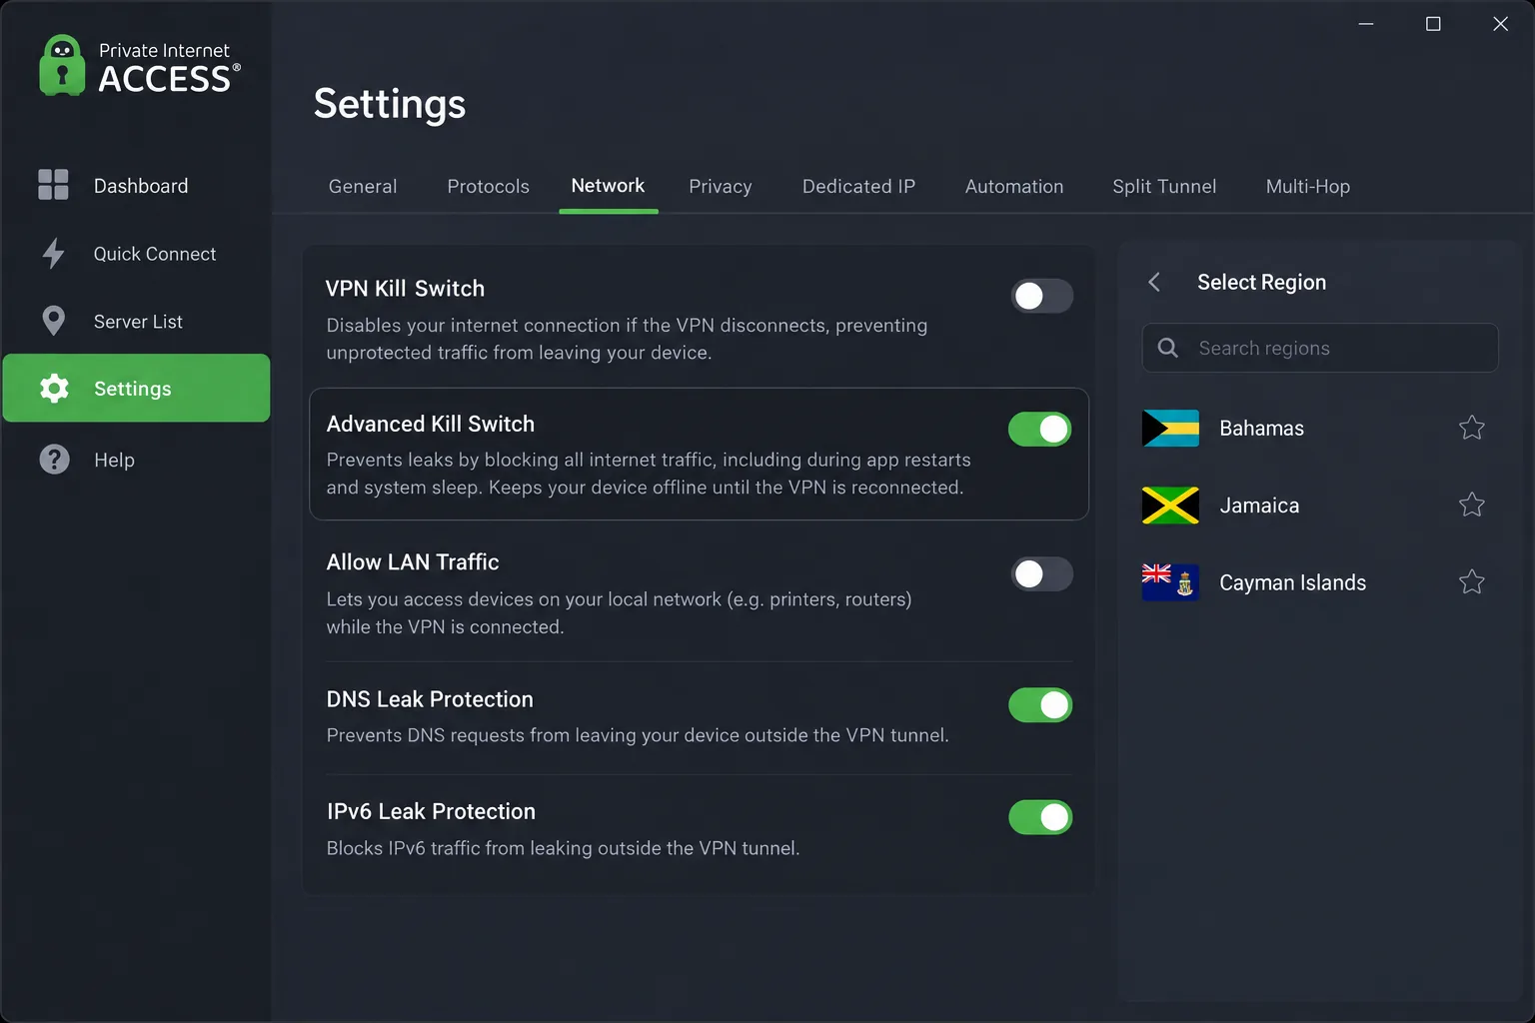Turn on the VPN Kill Switch toggle

[x=1041, y=296]
